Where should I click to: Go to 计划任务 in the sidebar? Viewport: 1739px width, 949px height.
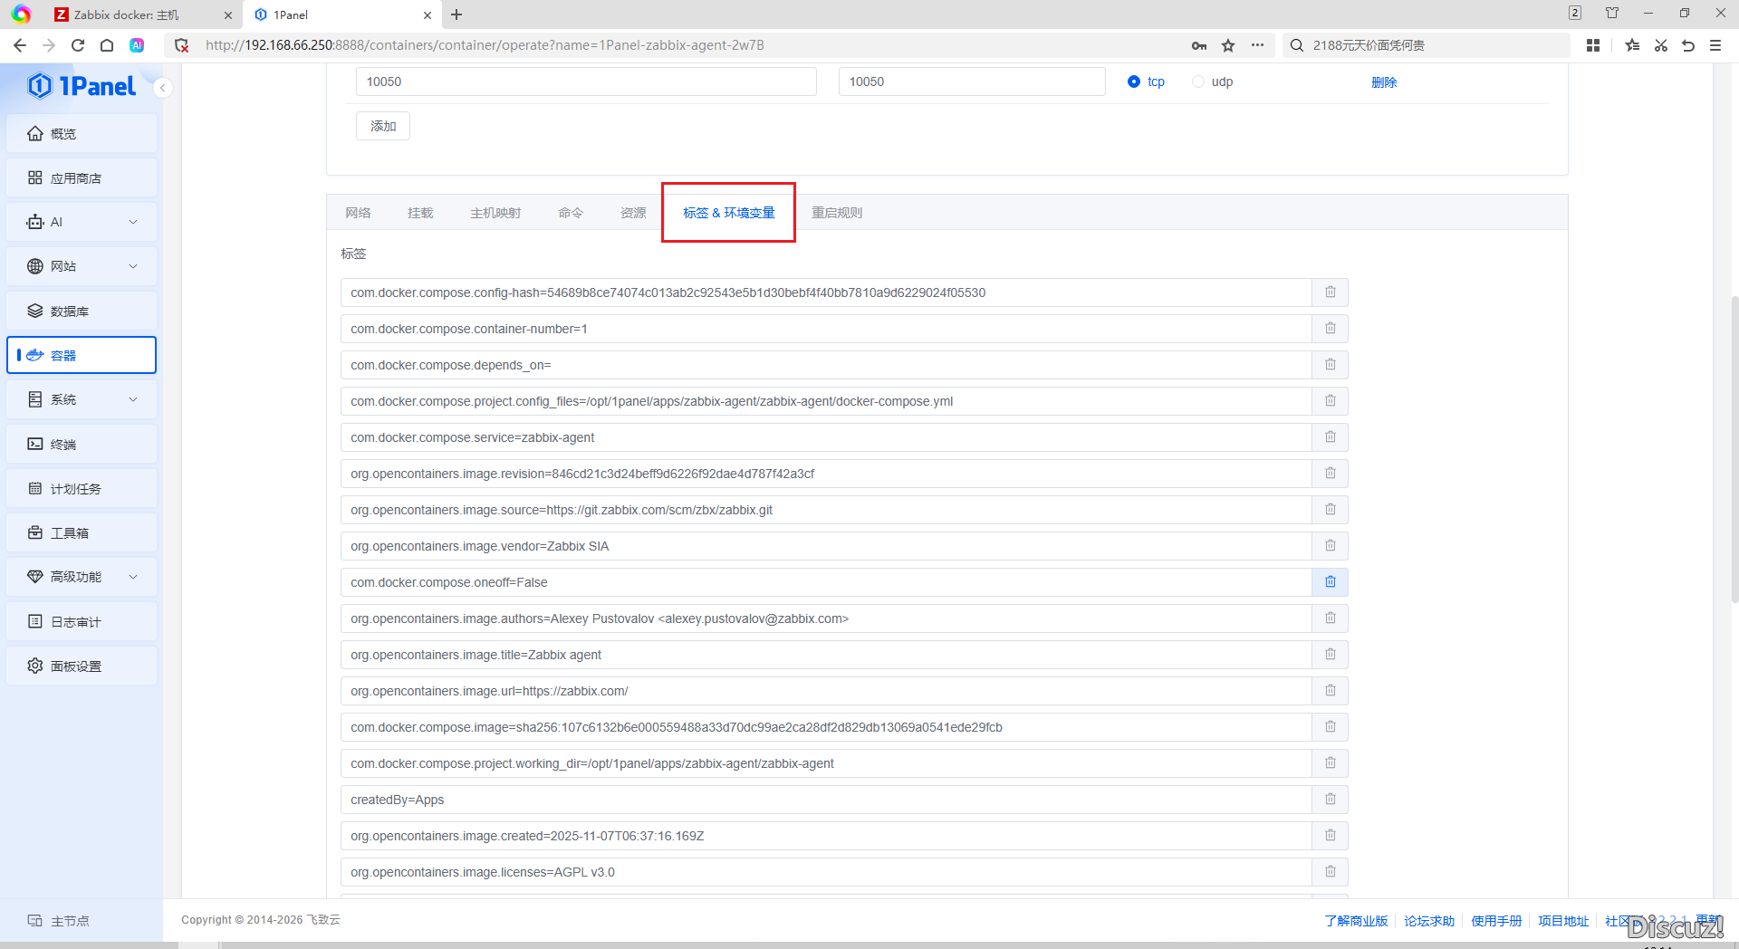tap(82, 489)
